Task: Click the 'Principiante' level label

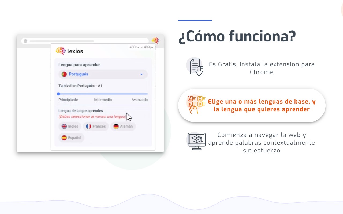Action: click(x=68, y=100)
